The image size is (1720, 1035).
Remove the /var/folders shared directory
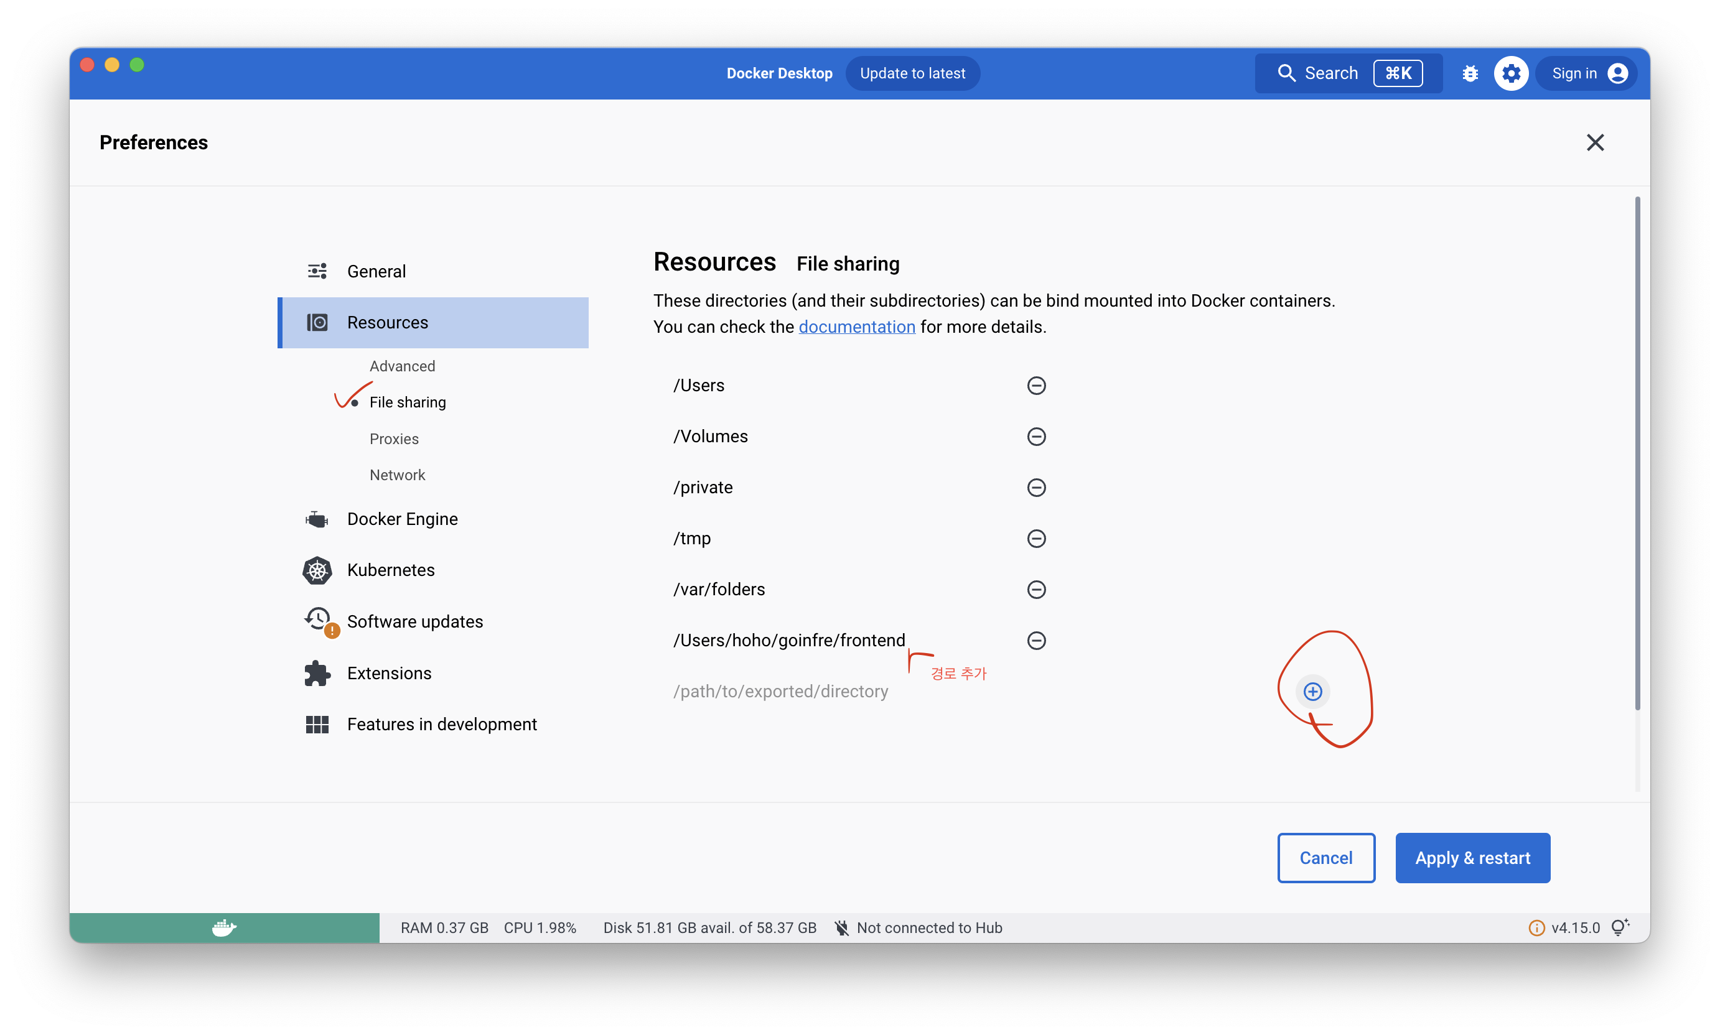1036,589
